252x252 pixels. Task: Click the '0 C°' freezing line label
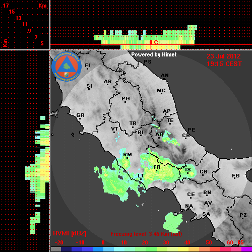point(155,42)
